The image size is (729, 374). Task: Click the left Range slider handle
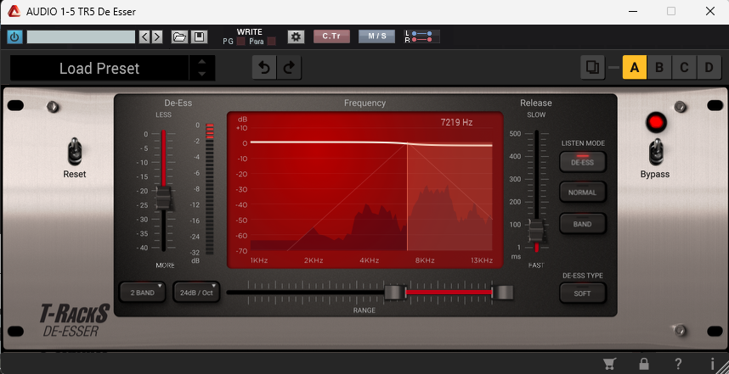click(395, 293)
